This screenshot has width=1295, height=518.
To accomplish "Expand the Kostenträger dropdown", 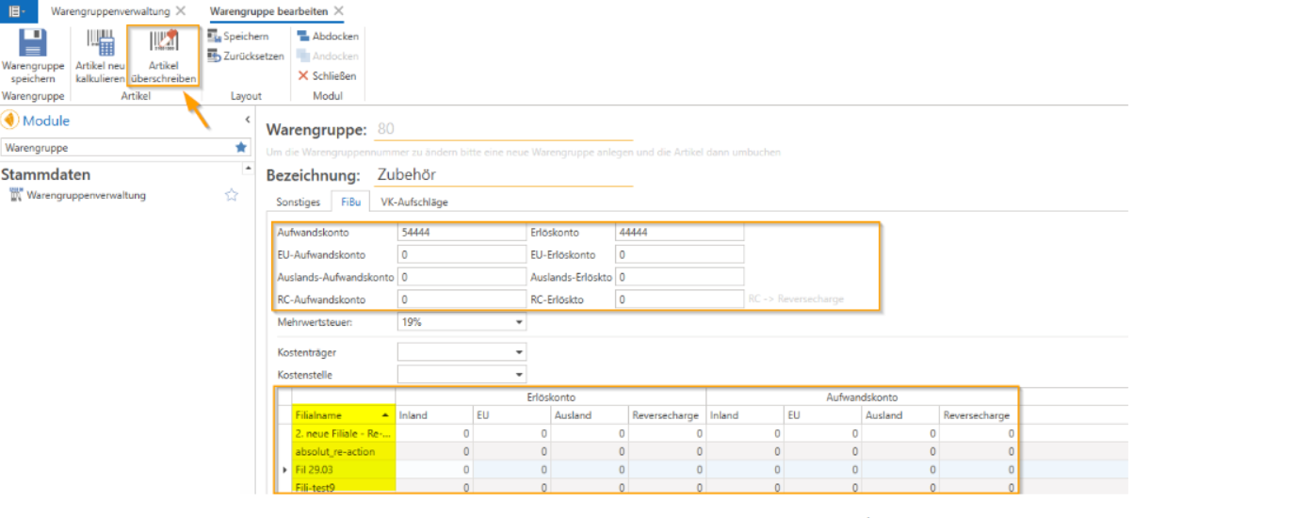I will [x=519, y=352].
